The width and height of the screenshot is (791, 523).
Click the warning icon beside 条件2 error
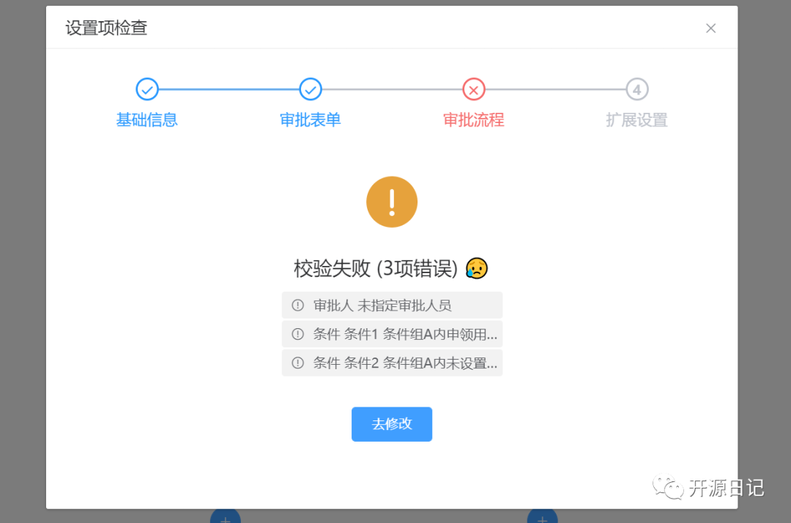(297, 363)
